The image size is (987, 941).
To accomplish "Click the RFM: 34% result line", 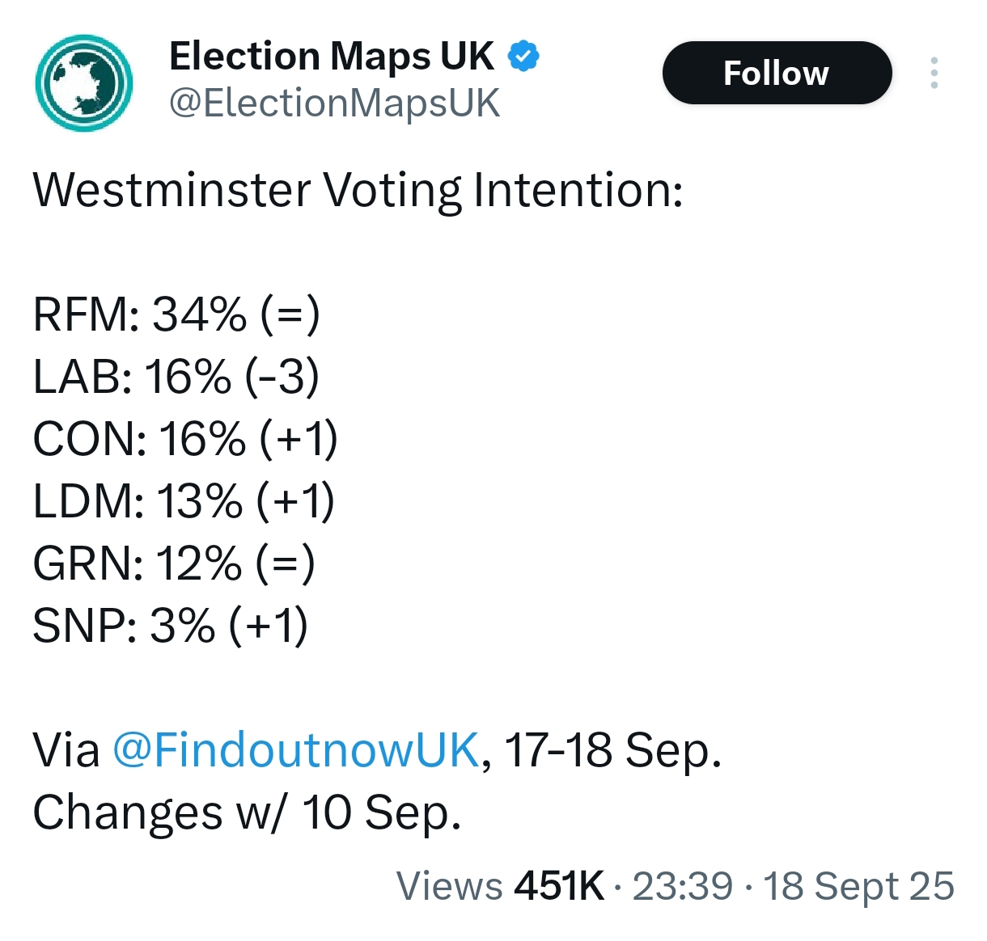I will (x=176, y=314).
